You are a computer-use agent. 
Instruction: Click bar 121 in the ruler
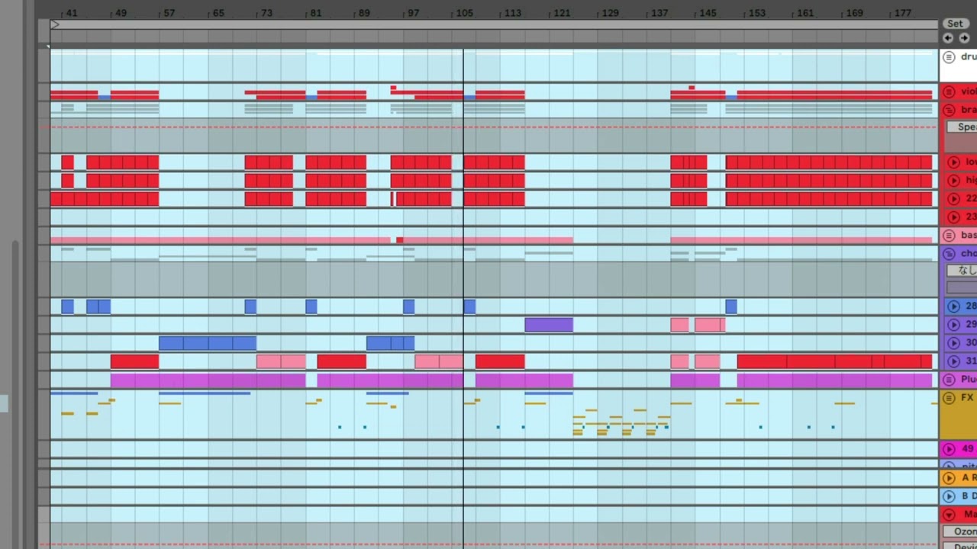(x=562, y=13)
